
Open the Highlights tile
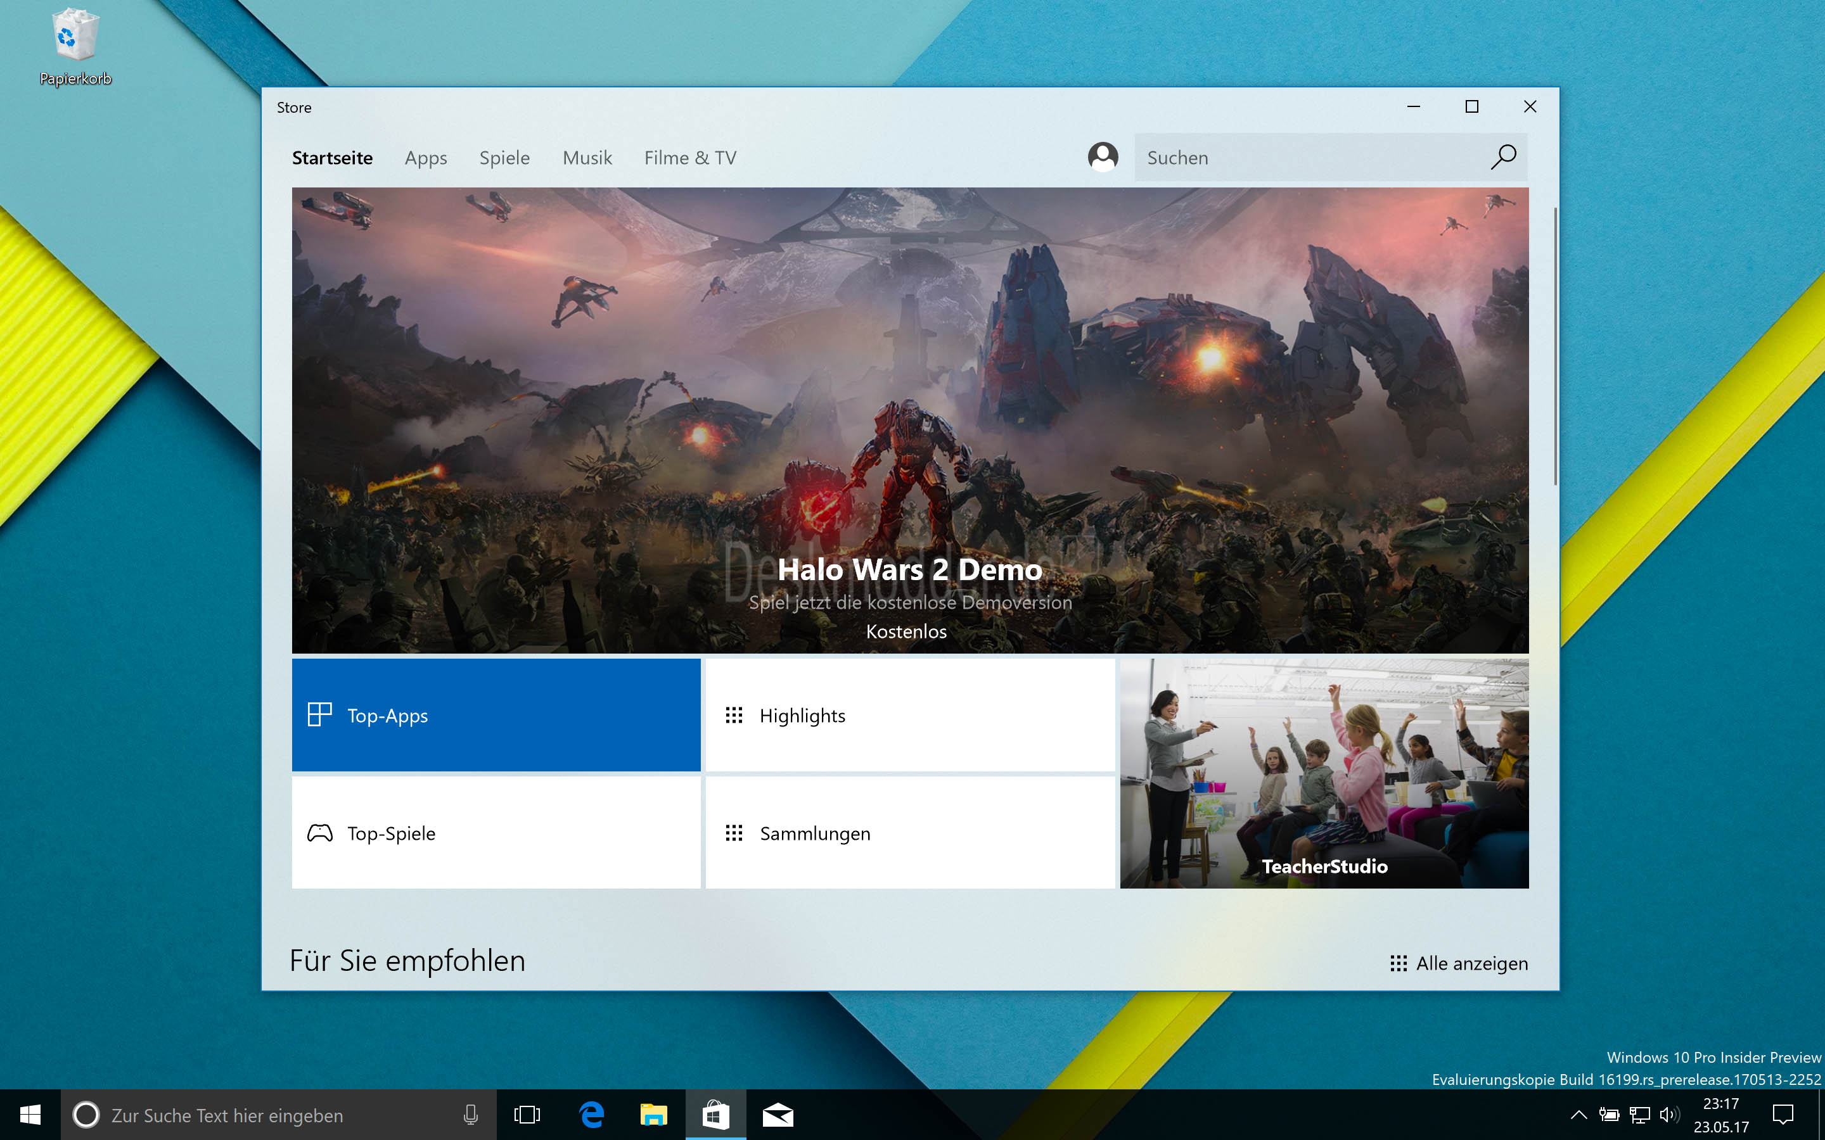(x=910, y=715)
